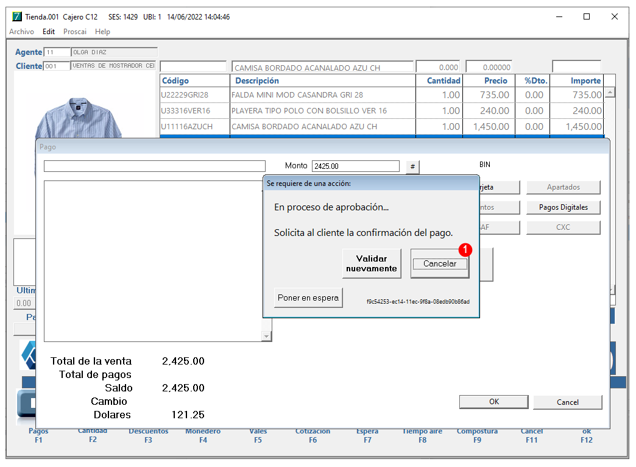
Task: Open the Proscai menu
Action: [75, 32]
